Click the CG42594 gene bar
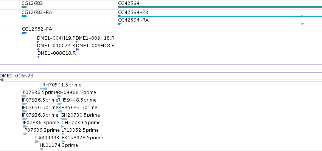Screen dimensions: 322x151 coord(220,7)
